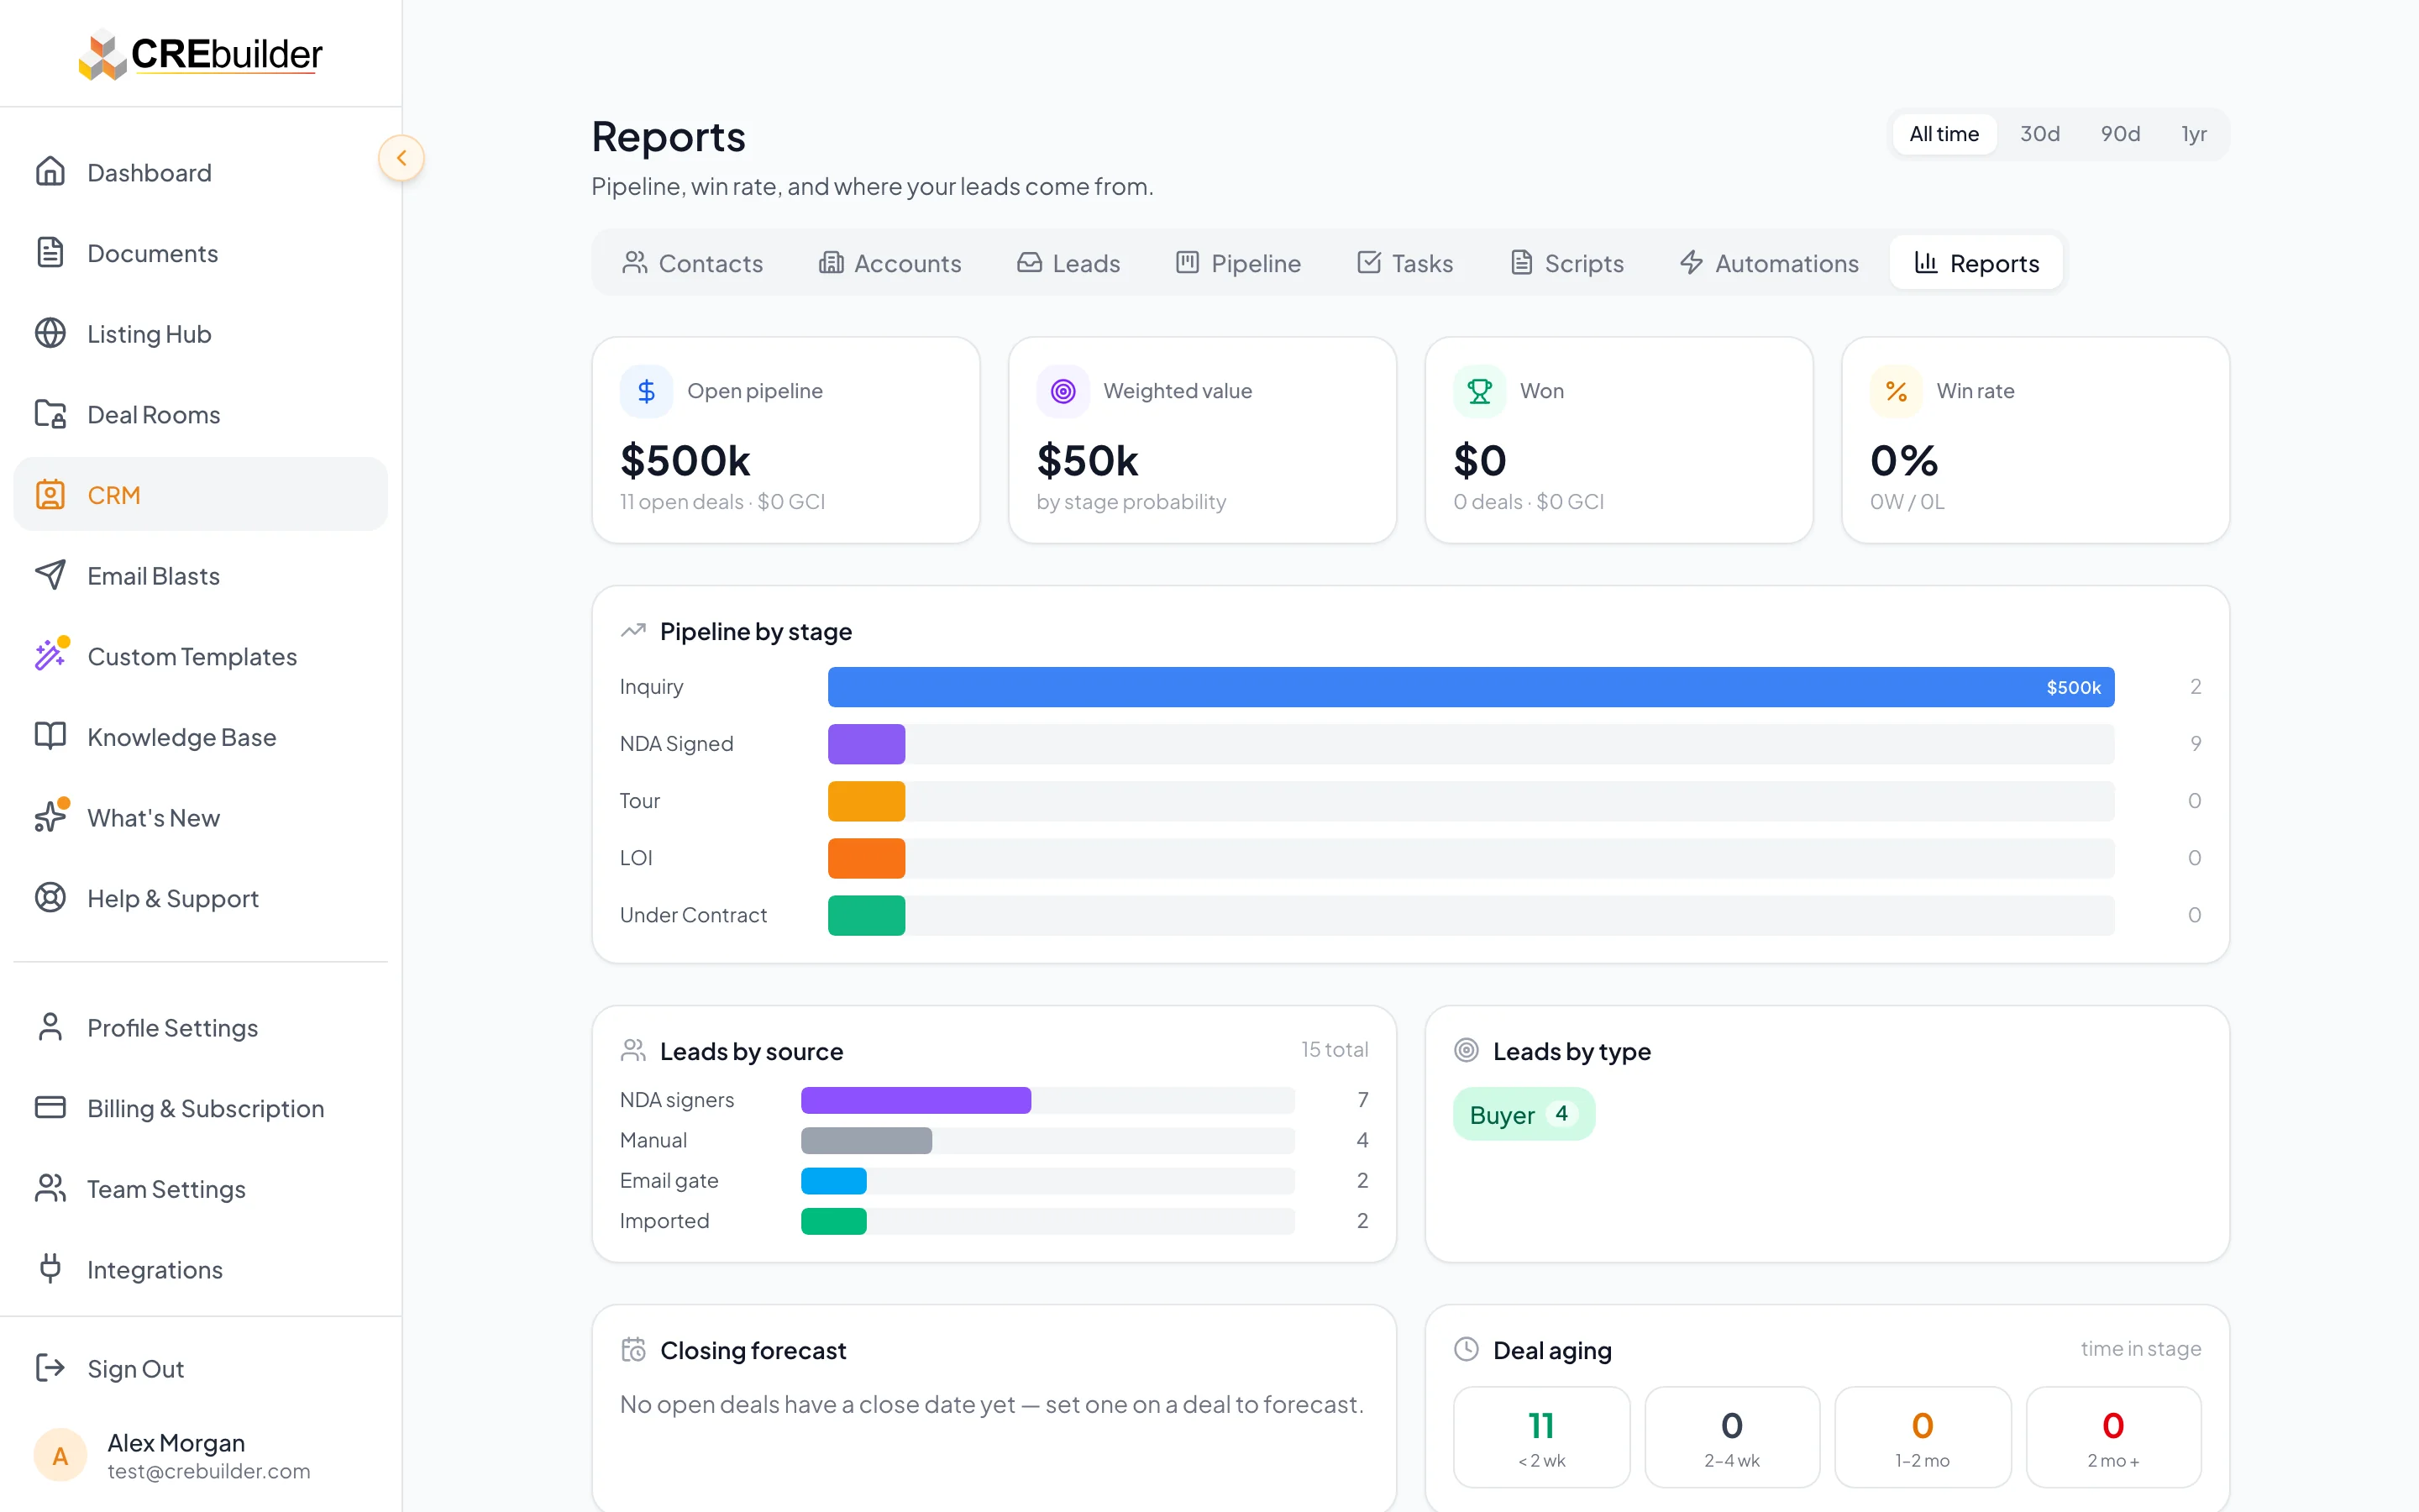Viewport: 2419px width, 1512px height.
Task: Click the green Under Contract pipeline bar
Action: coord(866,915)
